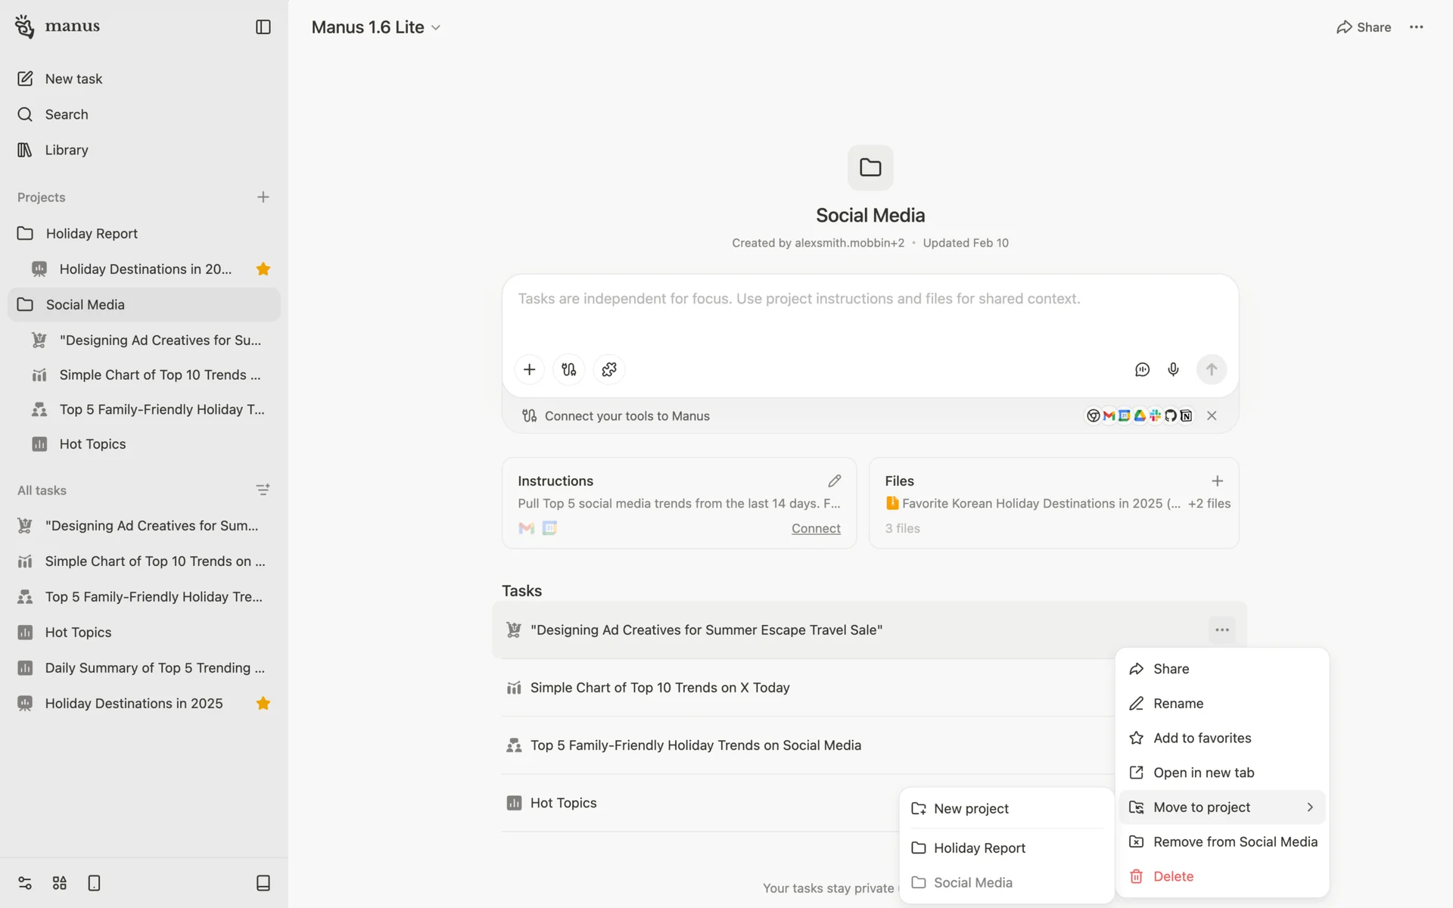Click the Share button at top right
The height and width of the screenshot is (908, 1453).
click(x=1363, y=27)
